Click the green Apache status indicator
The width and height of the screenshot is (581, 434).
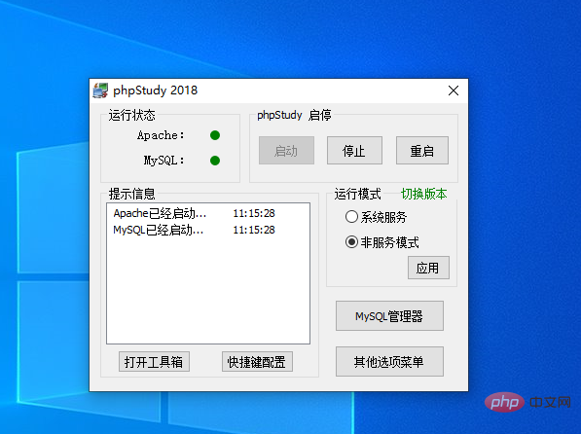tap(215, 135)
